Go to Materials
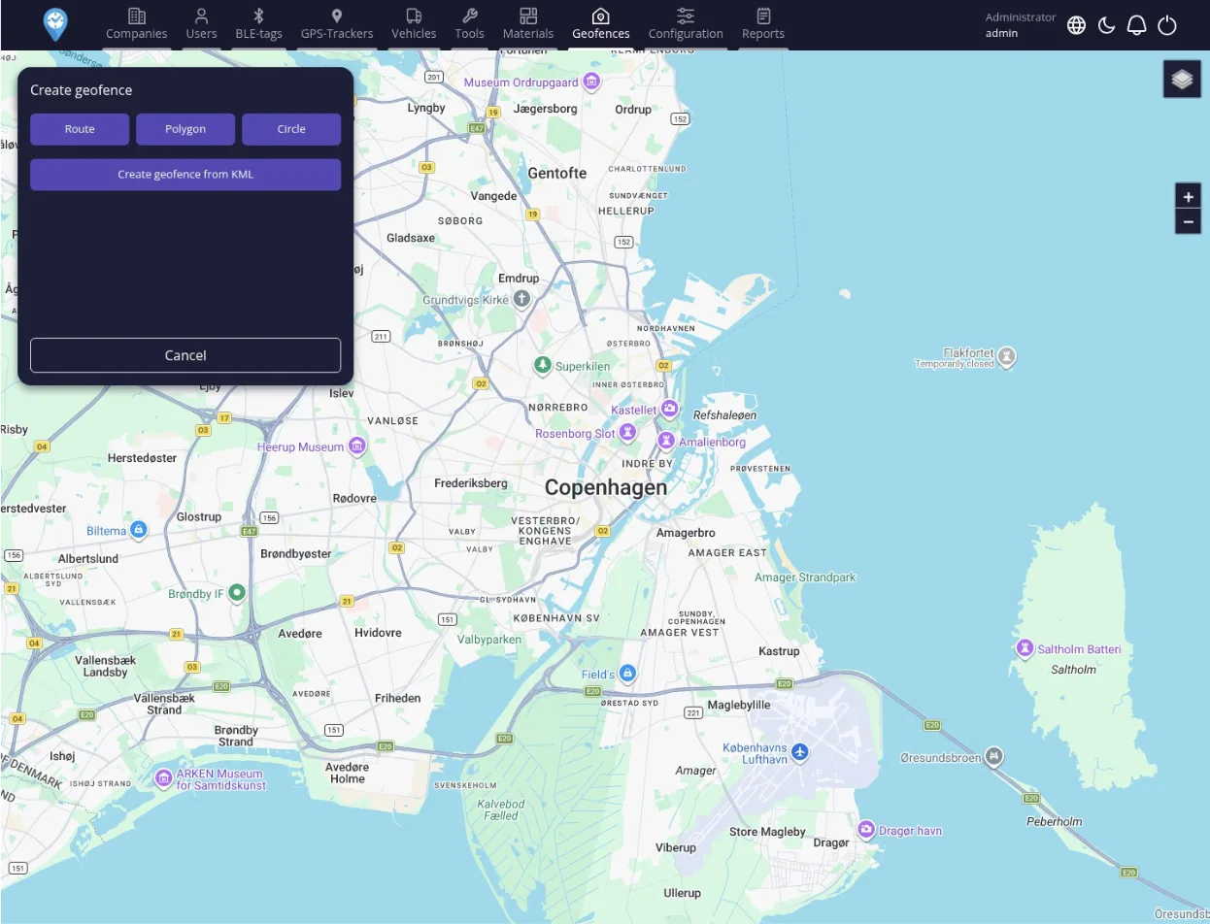The image size is (1210, 924). [x=528, y=24]
